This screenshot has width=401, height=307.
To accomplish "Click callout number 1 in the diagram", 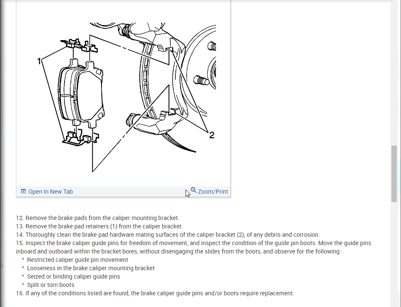I will tap(39, 61).
